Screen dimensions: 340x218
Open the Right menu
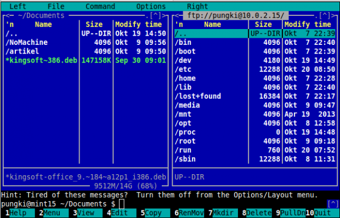197,6
